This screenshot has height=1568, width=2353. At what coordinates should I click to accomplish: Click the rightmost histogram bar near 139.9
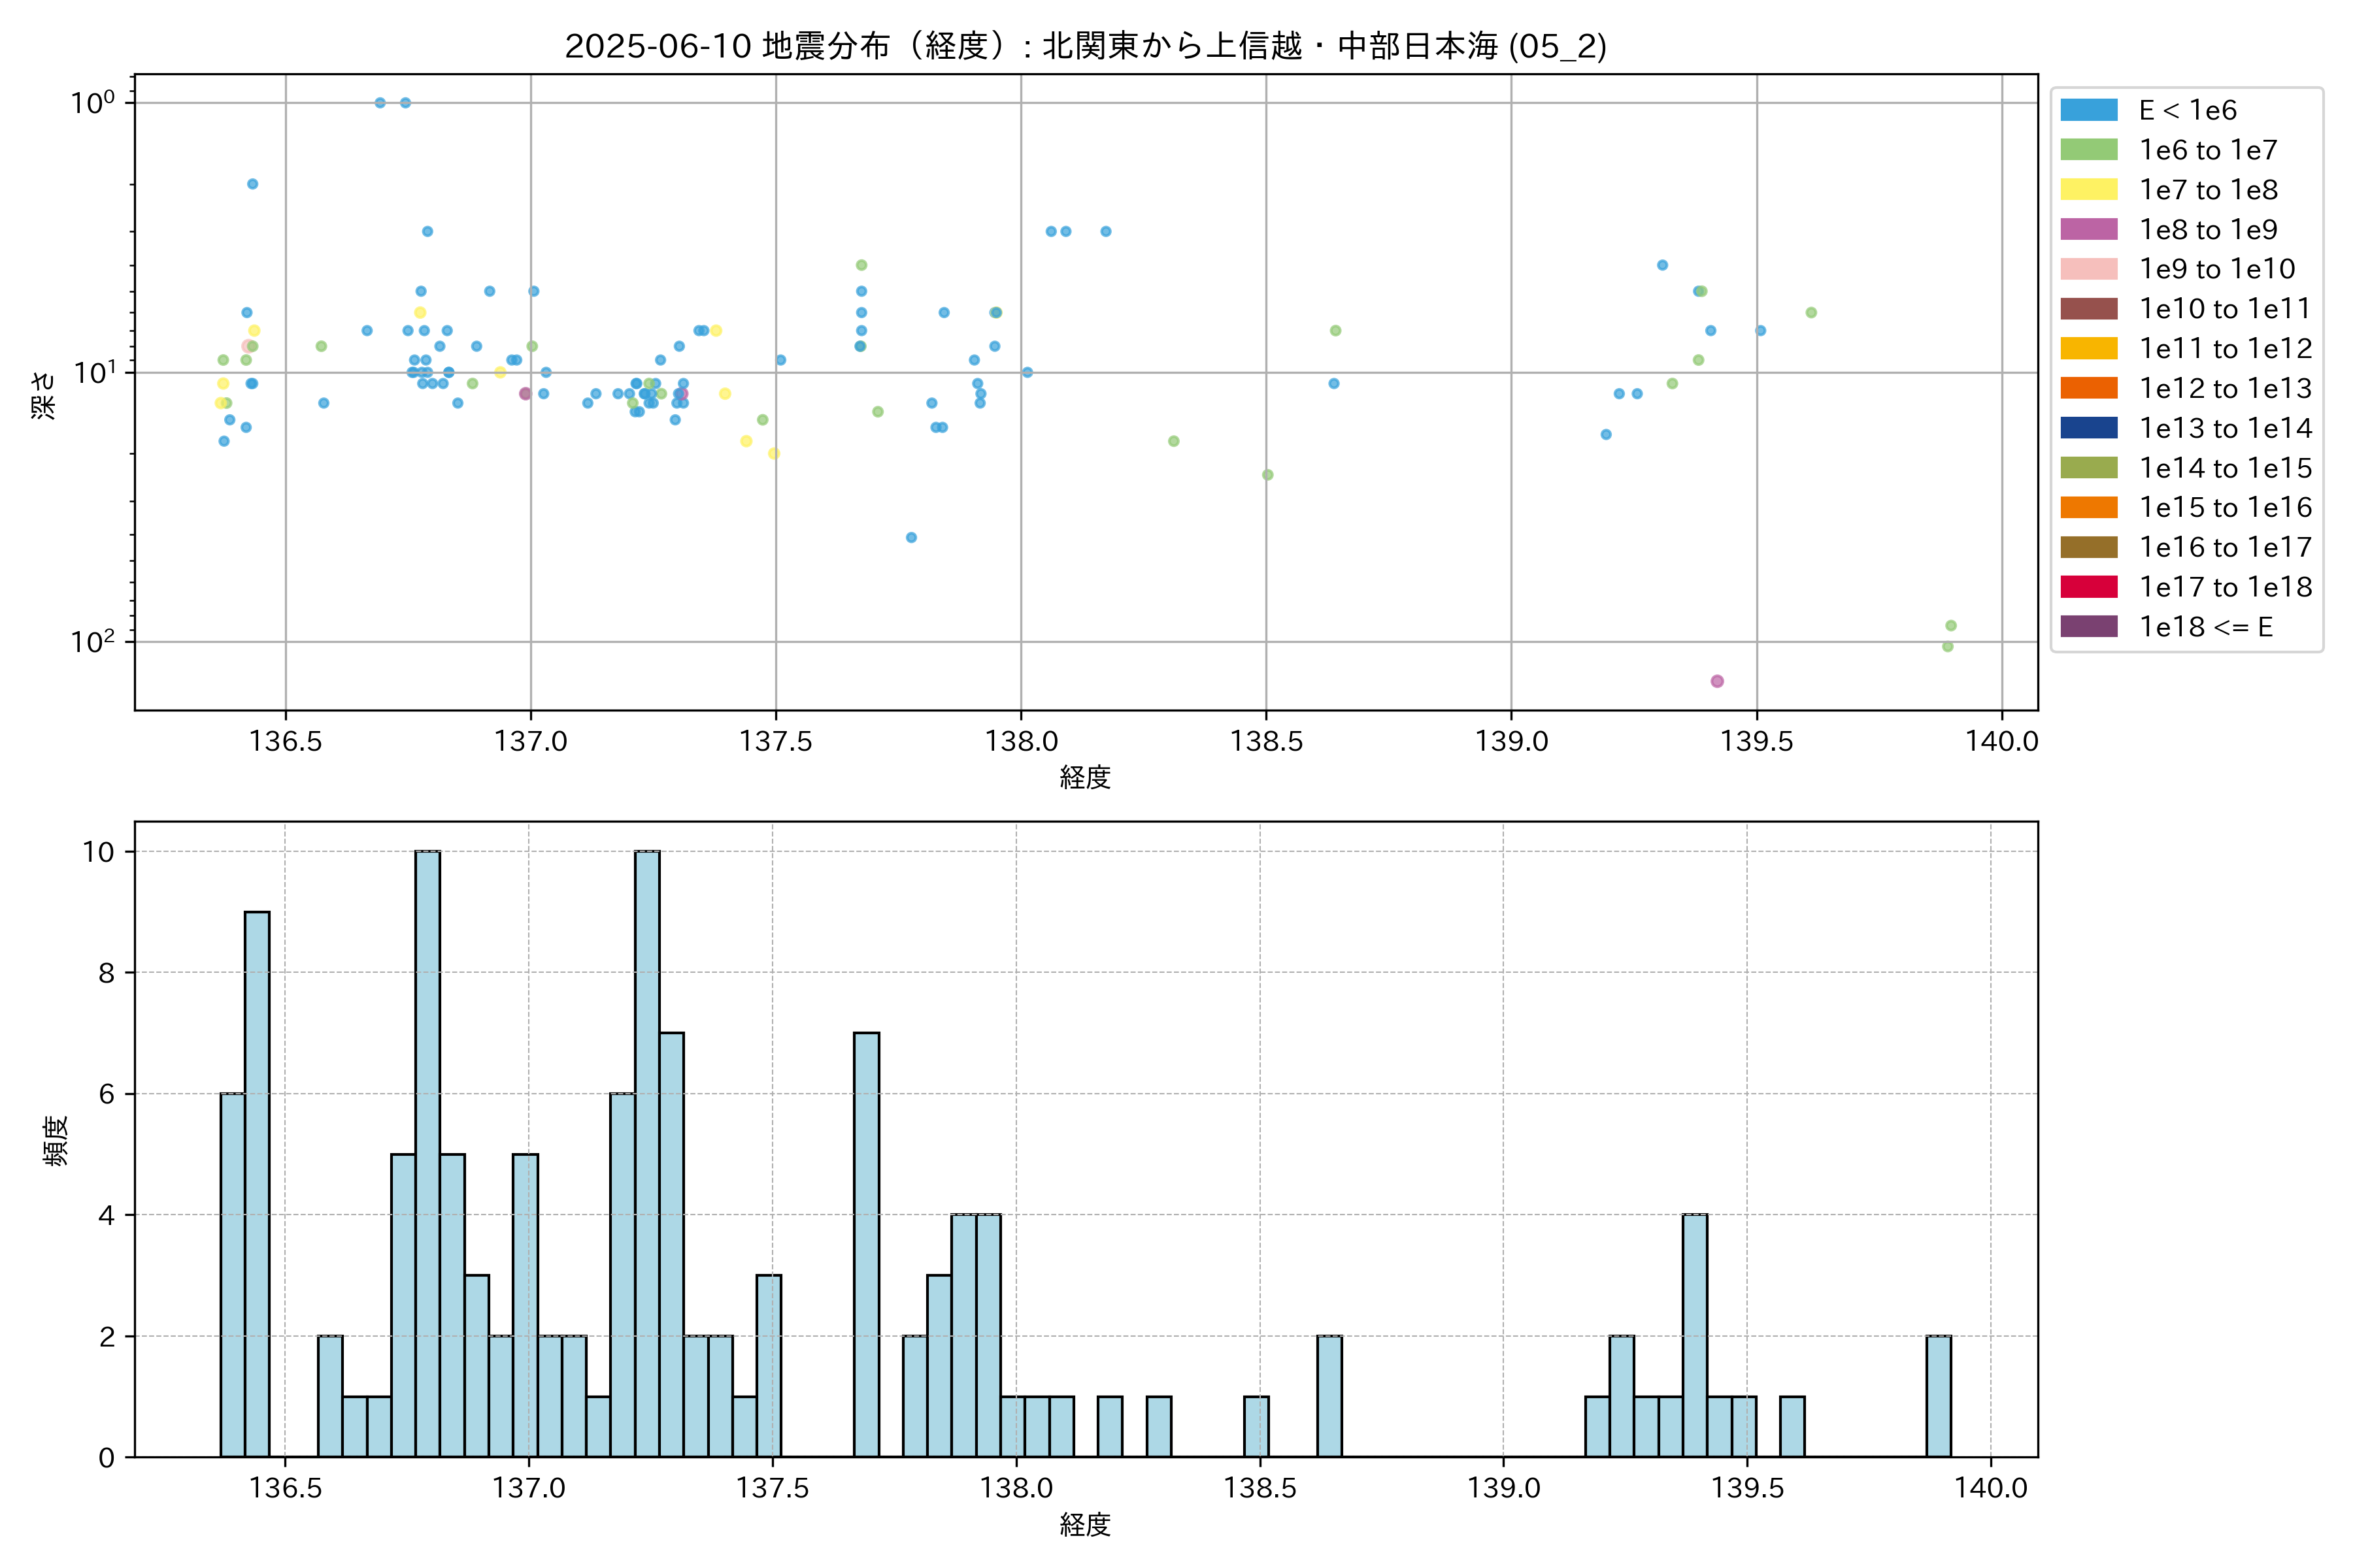pos(1938,1396)
